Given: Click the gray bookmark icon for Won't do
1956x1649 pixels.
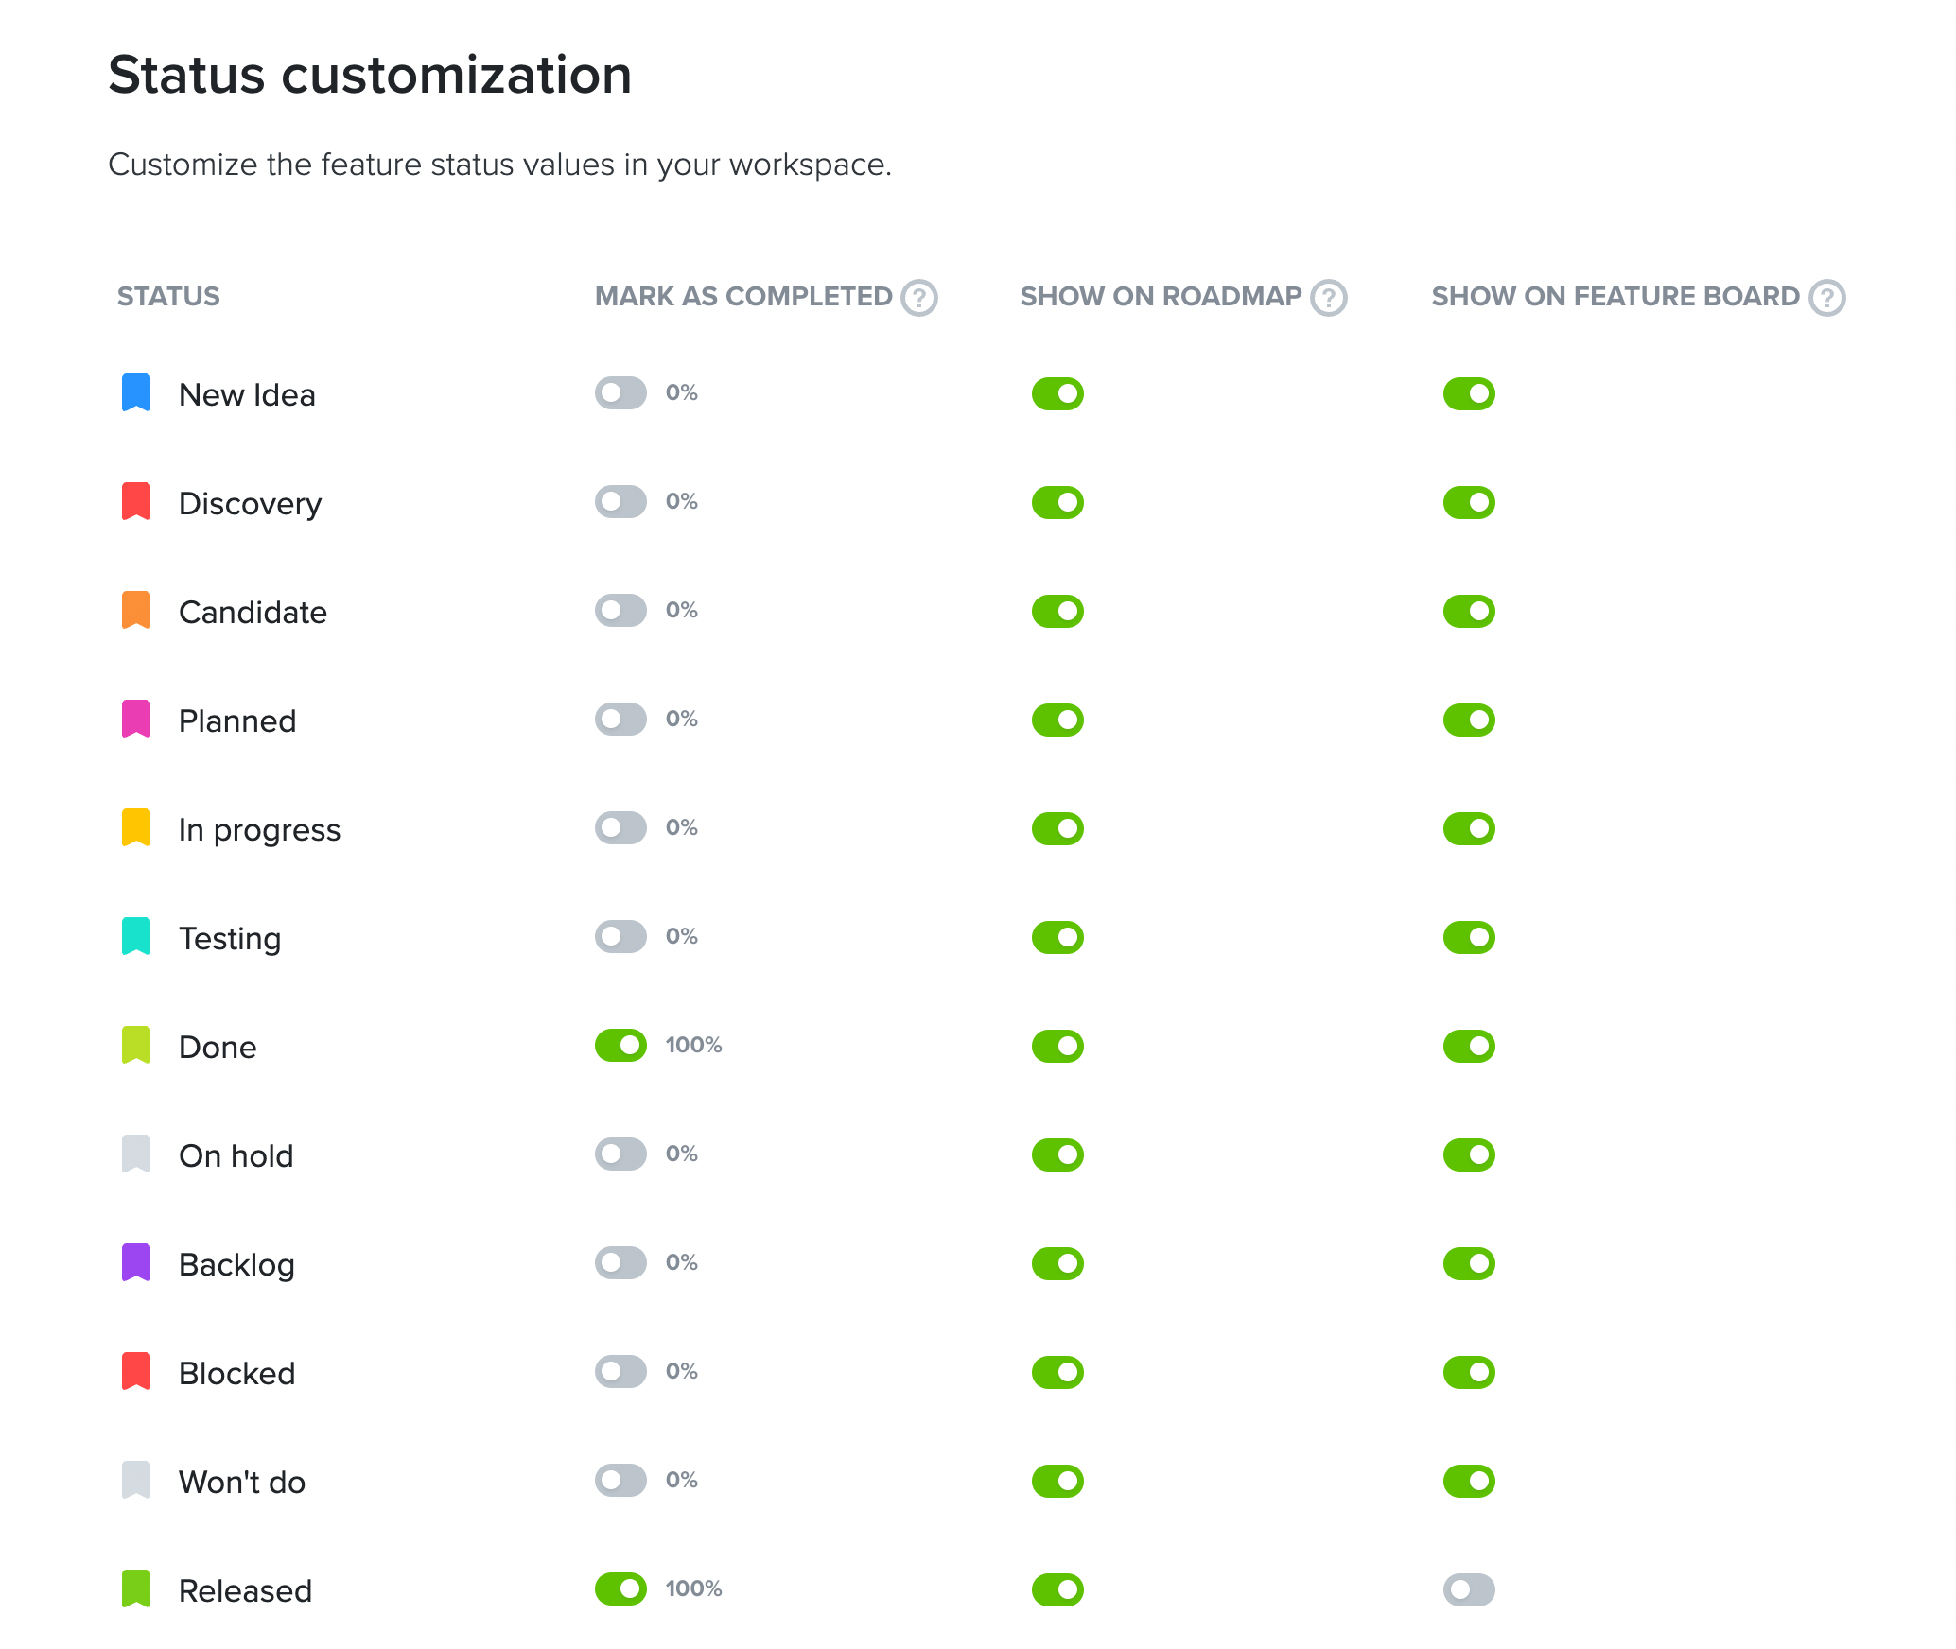Looking at the screenshot, I should (136, 1481).
